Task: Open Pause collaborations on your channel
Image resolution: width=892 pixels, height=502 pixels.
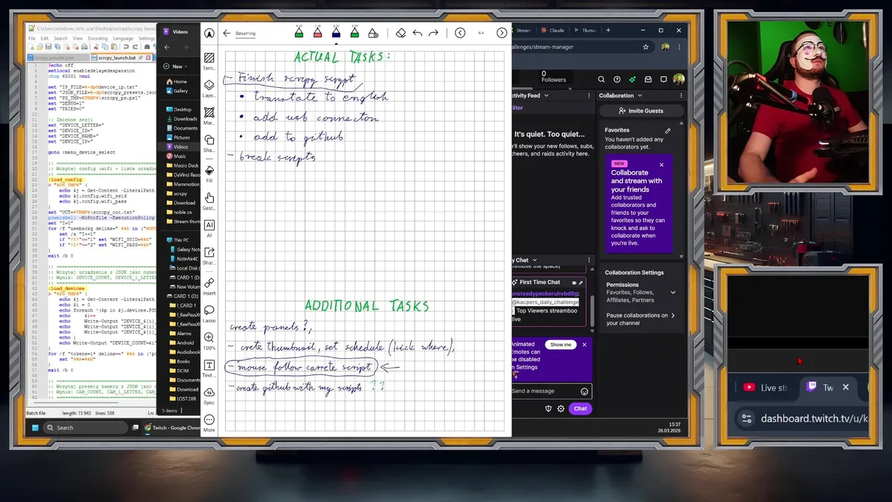Action: pos(640,319)
